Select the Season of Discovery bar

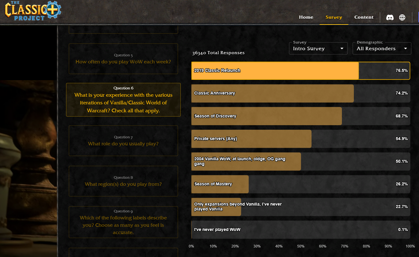(301, 116)
